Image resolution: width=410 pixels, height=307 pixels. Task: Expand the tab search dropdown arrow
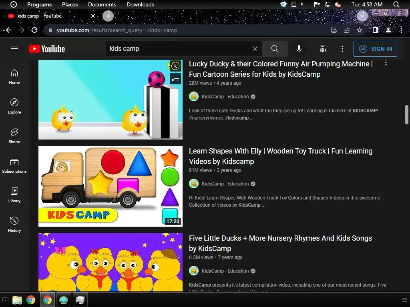click(362, 16)
